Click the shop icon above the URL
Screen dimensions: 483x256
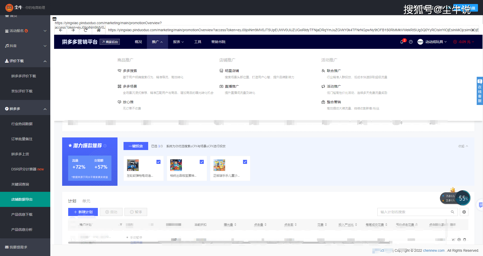pyautogui.click(x=54, y=19)
